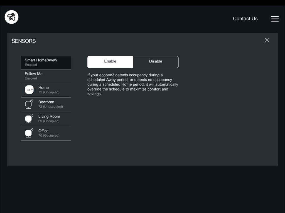Select the Home label in the list
This screenshot has height=213, width=285.
click(x=43, y=87)
